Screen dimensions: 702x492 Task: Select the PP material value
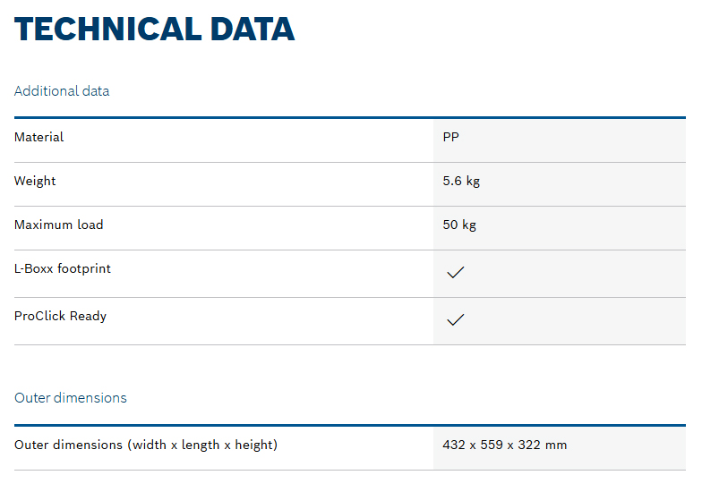[x=451, y=137]
